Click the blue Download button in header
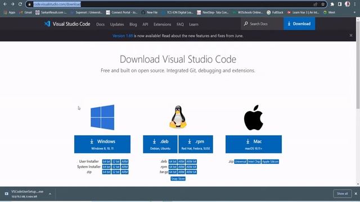 click(299, 24)
